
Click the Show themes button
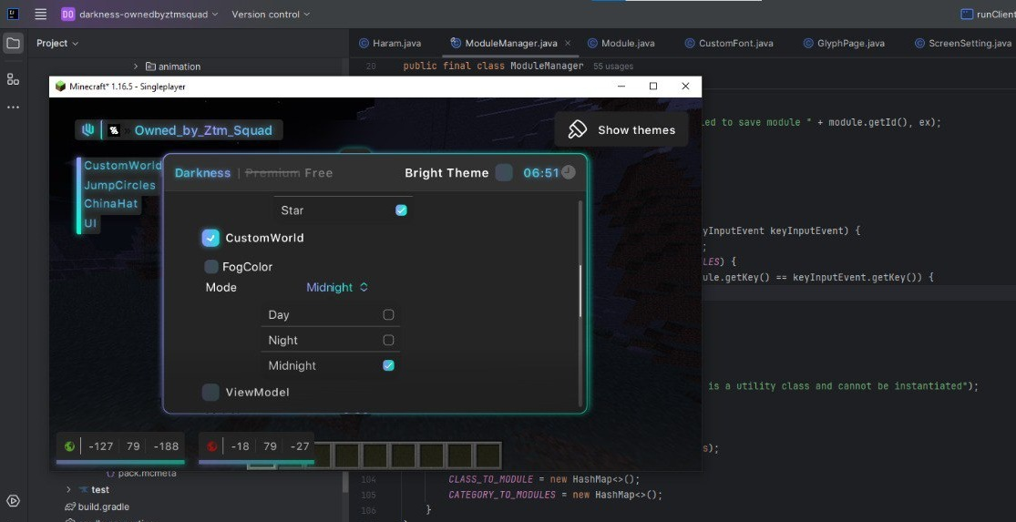tap(621, 129)
